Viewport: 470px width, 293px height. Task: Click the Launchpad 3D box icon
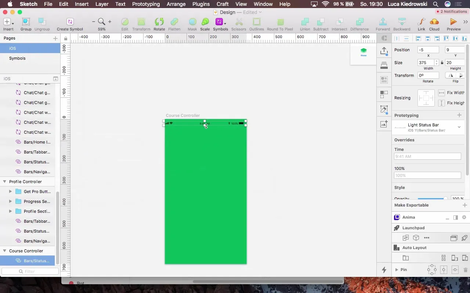[x=416, y=238]
